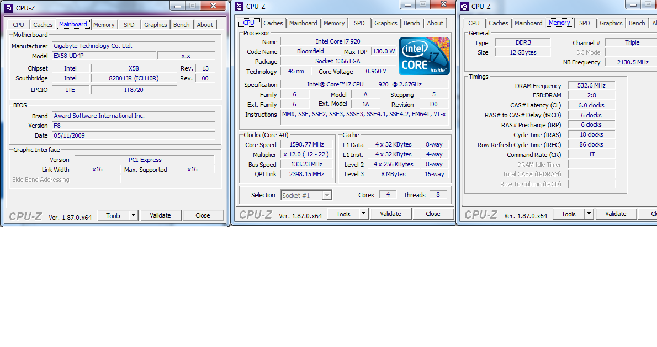657x347 pixels.
Task: Click the Intel Core i7 logo
Action: (x=424, y=56)
